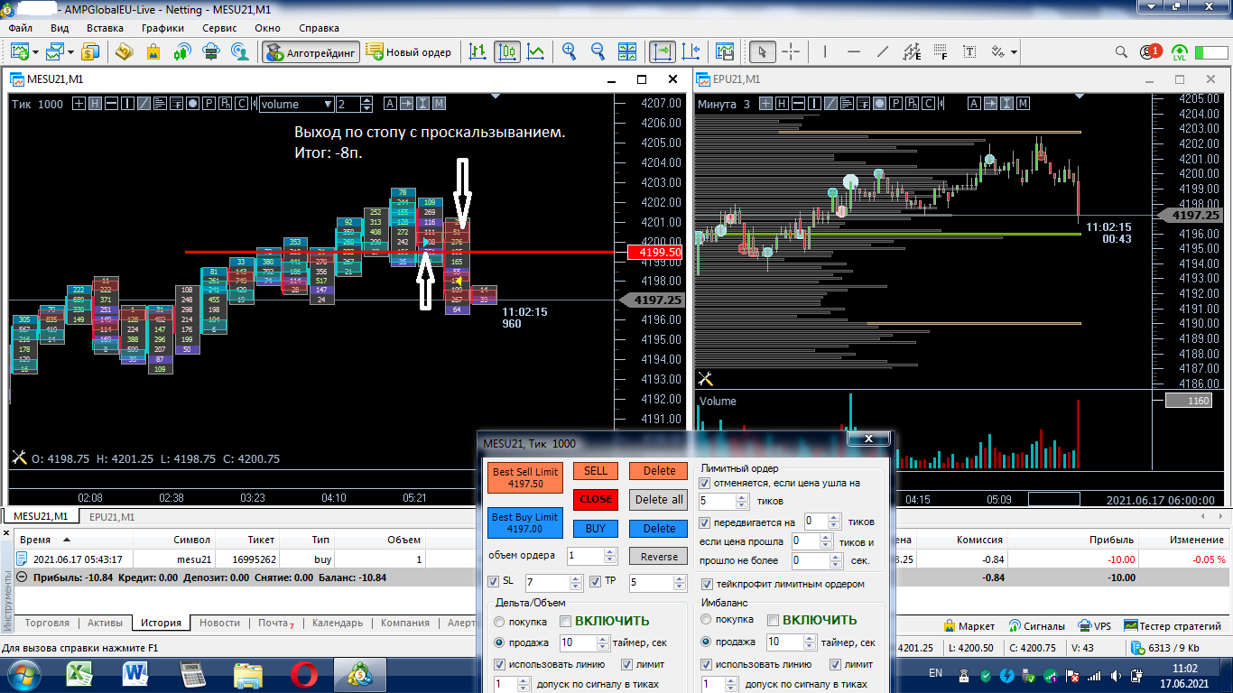
Task: Open the Графики menu
Action: 162,27
